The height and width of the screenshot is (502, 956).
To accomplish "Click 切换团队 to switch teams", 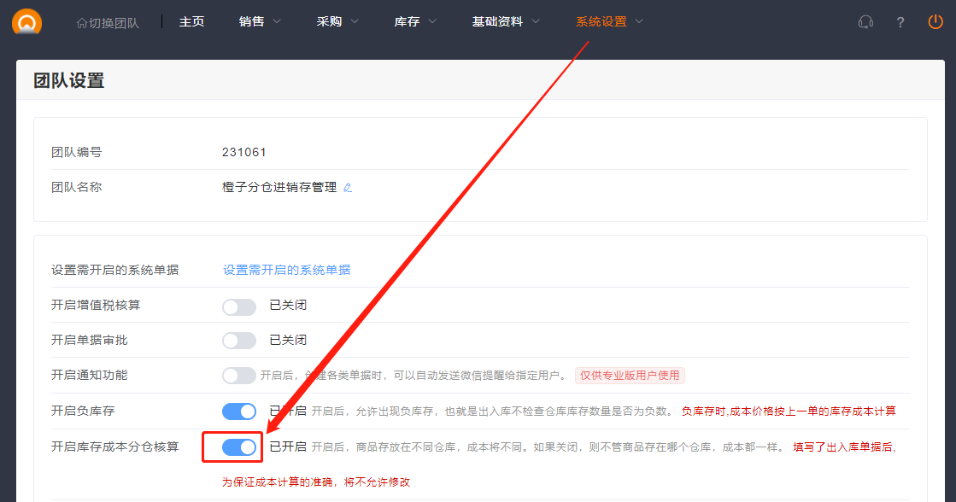I will point(114,23).
